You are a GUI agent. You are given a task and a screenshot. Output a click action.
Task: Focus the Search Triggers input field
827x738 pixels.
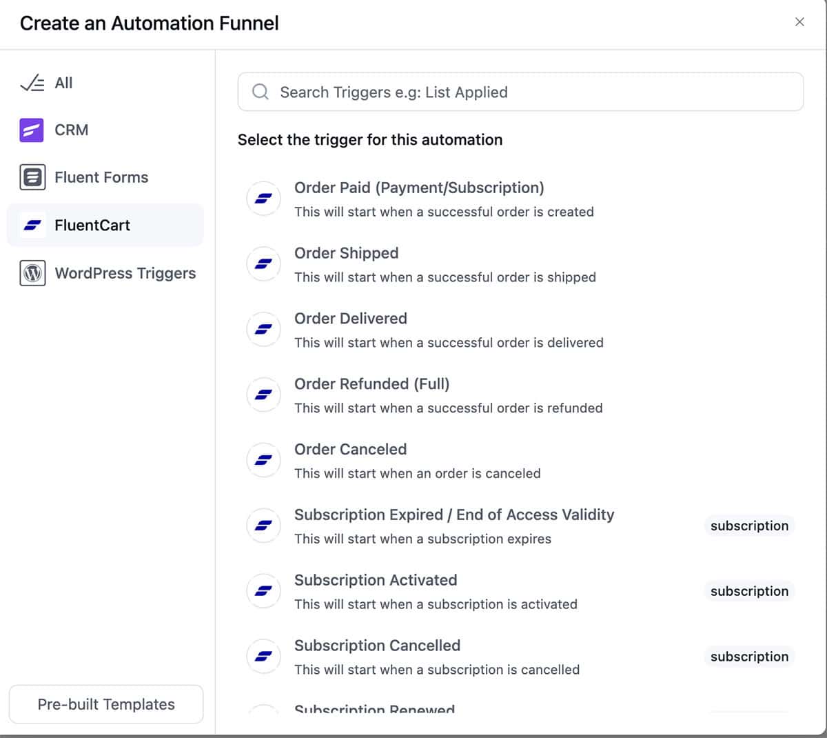(520, 92)
